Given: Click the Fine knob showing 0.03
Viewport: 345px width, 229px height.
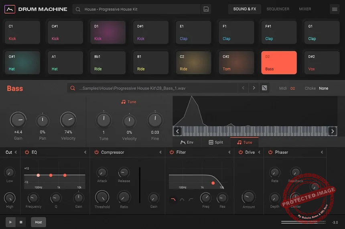Looking at the screenshot, I should click(x=155, y=120).
